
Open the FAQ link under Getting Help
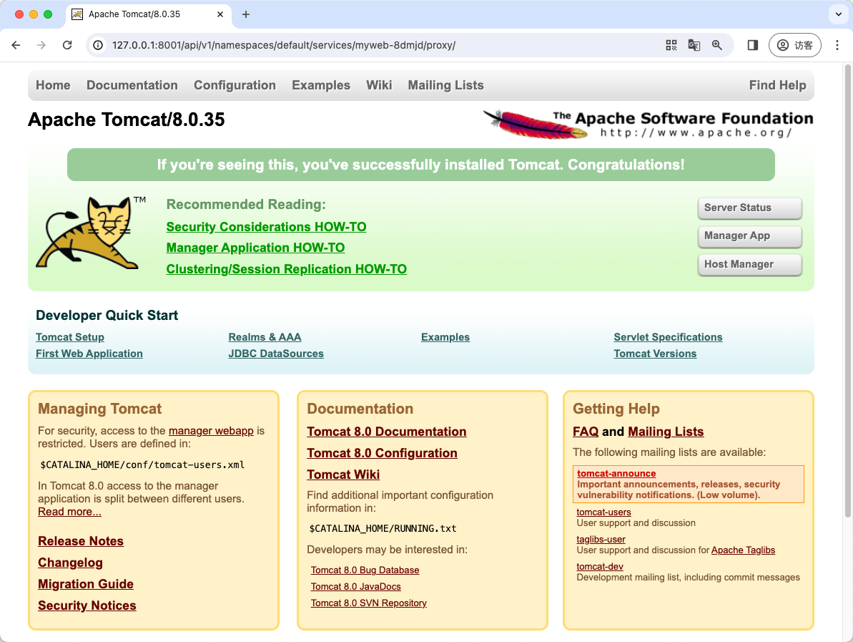[586, 432]
